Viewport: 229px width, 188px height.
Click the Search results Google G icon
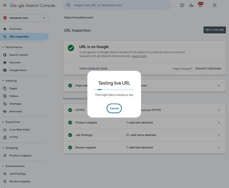coord(5,55)
